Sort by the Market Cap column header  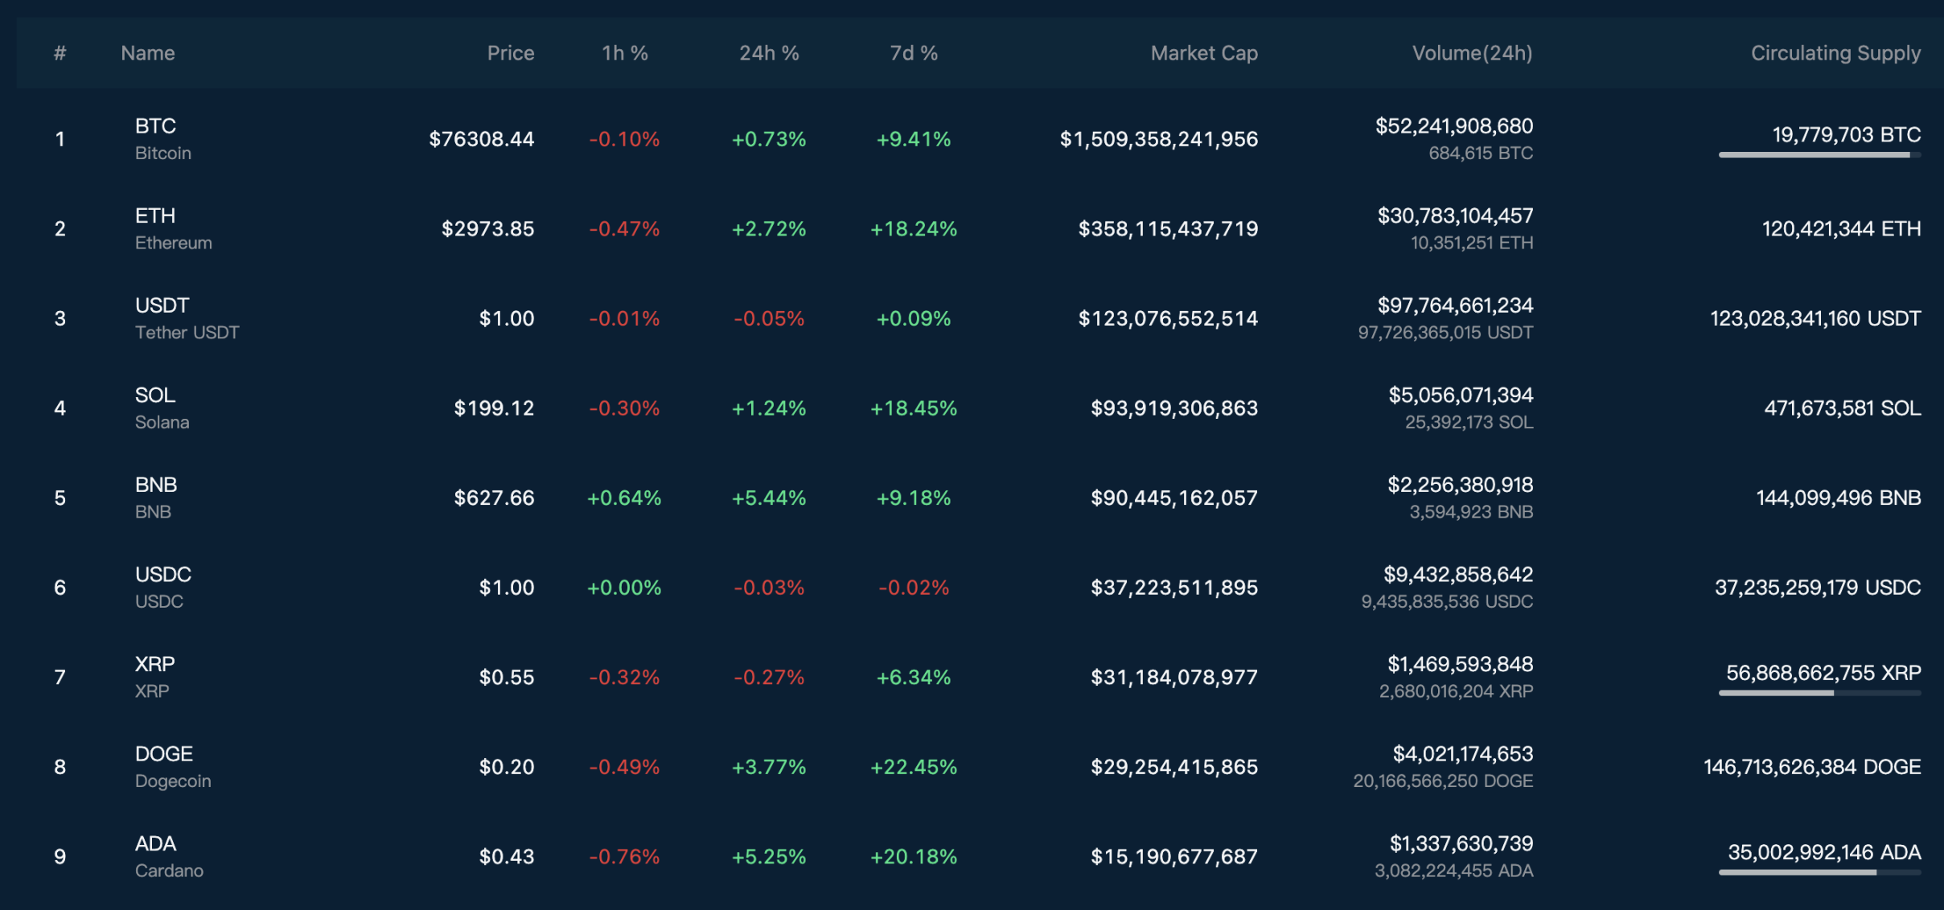(x=1204, y=53)
